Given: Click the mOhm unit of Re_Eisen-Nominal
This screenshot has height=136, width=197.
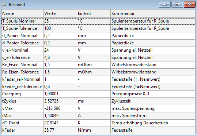Looking at the screenshot, I should coord(85,65).
